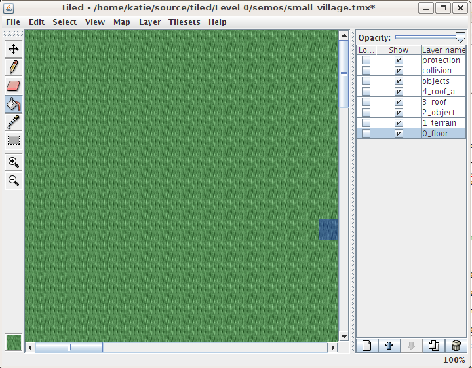This screenshot has height=368, width=472.
Task: Open the Layer menu
Action: click(149, 22)
